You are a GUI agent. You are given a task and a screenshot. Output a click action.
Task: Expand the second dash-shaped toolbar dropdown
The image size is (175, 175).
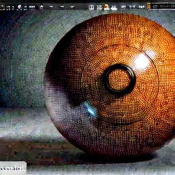click(62, 6)
